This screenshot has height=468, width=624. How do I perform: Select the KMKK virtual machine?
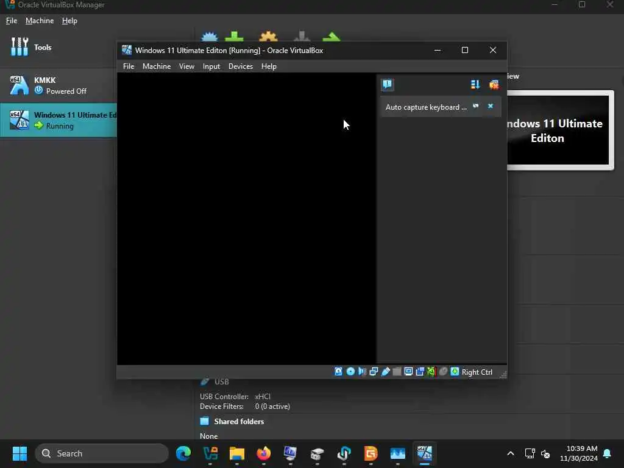point(58,85)
